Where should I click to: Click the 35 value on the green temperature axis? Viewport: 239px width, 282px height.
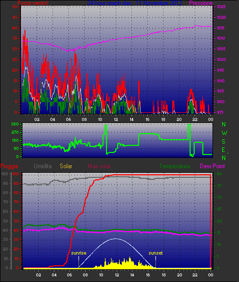[x=219, y=185]
